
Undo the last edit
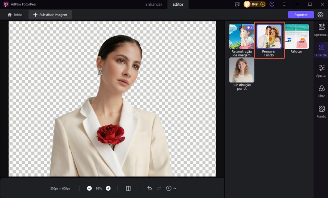(150, 188)
